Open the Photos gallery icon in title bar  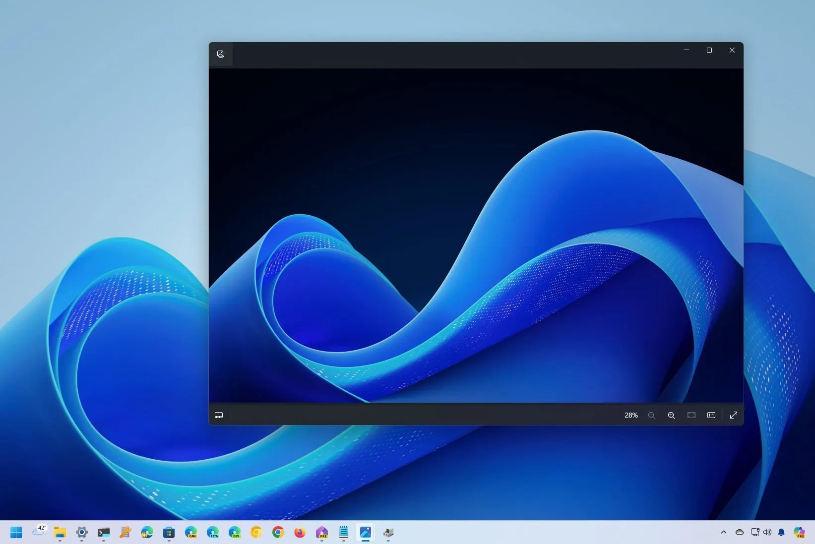pos(220,54)
